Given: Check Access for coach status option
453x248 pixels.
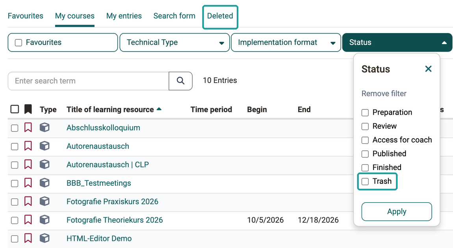Looking at the screenshot, I should [365, 140].
